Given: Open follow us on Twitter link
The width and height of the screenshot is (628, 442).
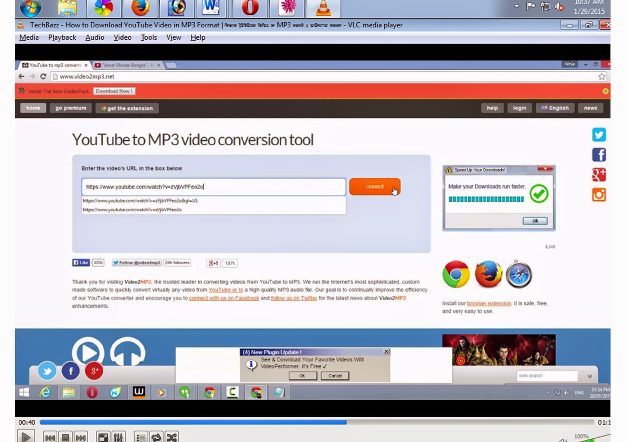Looking at the screenshot, I should (x=294, y=298).
